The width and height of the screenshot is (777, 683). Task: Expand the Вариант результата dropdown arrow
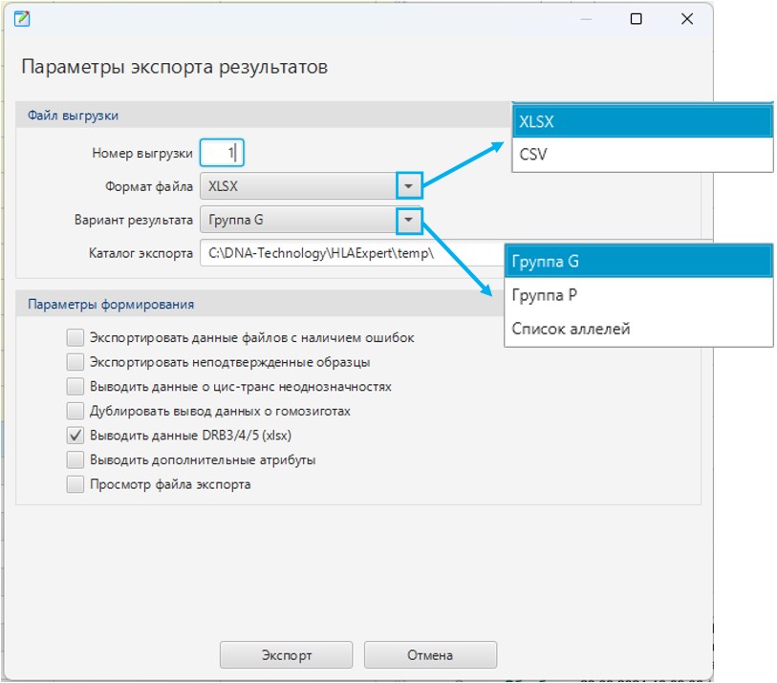(x=408, y=220)
